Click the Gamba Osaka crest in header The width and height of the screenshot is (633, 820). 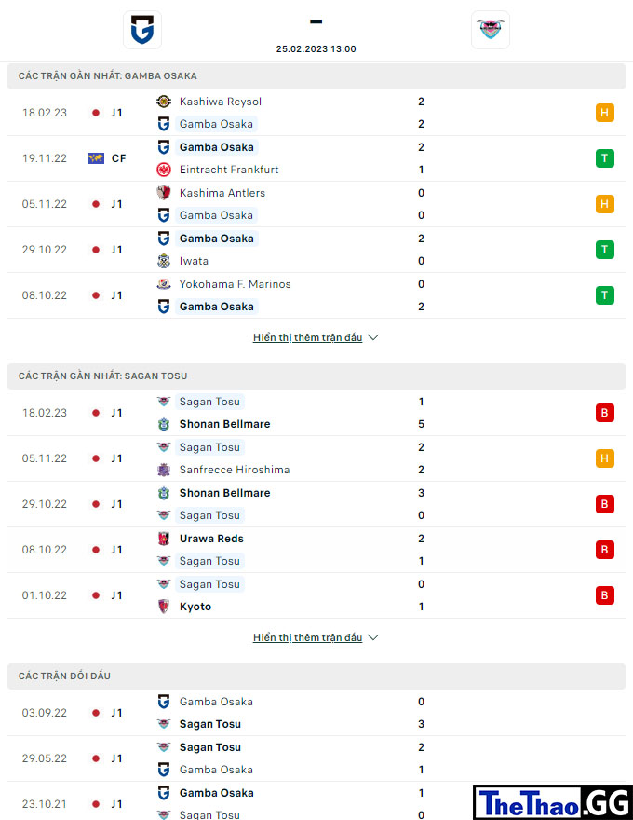click(x=142, y=30)
